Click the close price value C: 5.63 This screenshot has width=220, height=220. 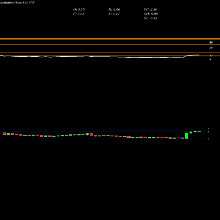pos(79,14)
